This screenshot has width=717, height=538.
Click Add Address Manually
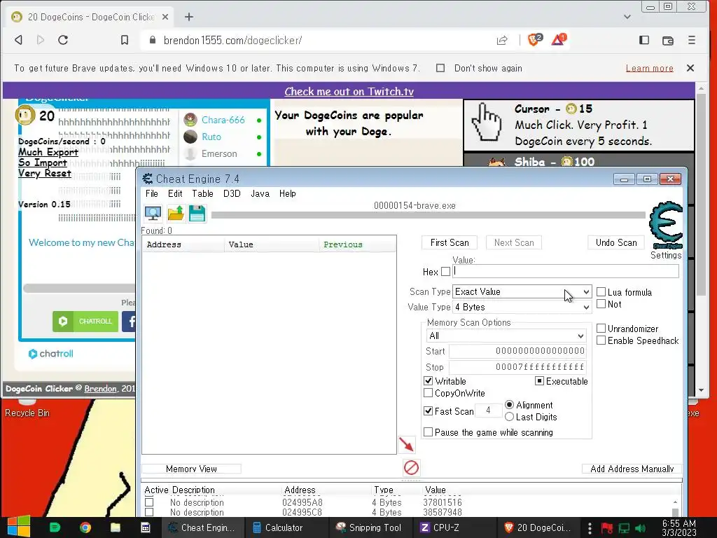pos(632,469)
